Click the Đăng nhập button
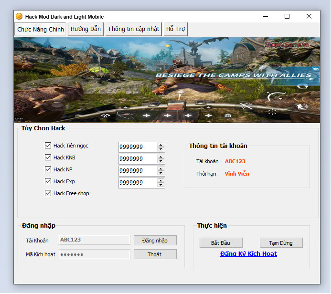Image resolution: width=331 pixels, height=294 pixels. tap(155, 241)
